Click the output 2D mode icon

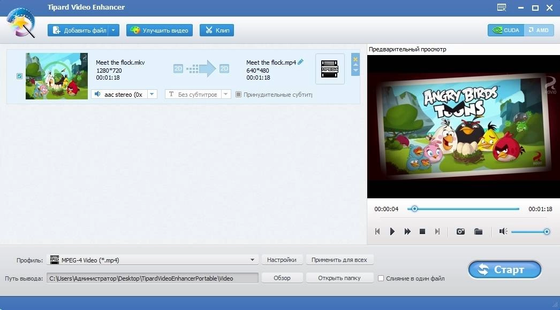point(224,68)
